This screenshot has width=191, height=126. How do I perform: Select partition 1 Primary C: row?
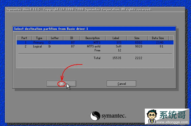(95, 42)
